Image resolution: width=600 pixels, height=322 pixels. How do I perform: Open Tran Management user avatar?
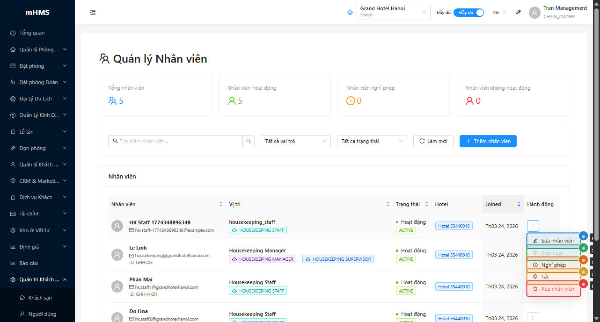534,13
